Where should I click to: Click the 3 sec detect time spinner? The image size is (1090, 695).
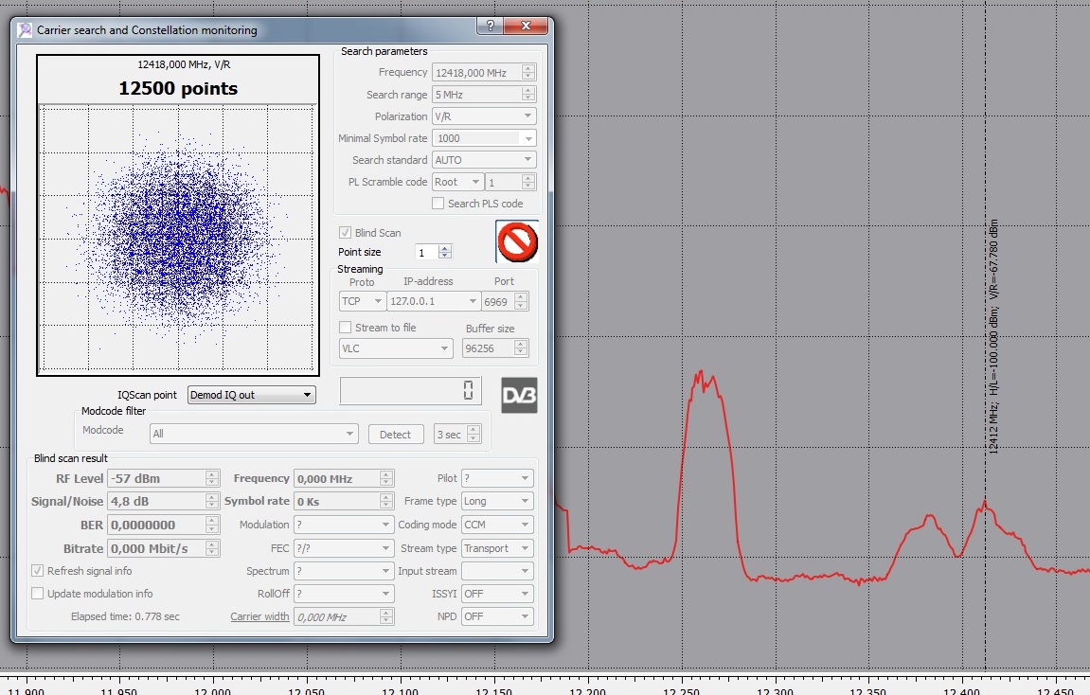tap(474, 435)
